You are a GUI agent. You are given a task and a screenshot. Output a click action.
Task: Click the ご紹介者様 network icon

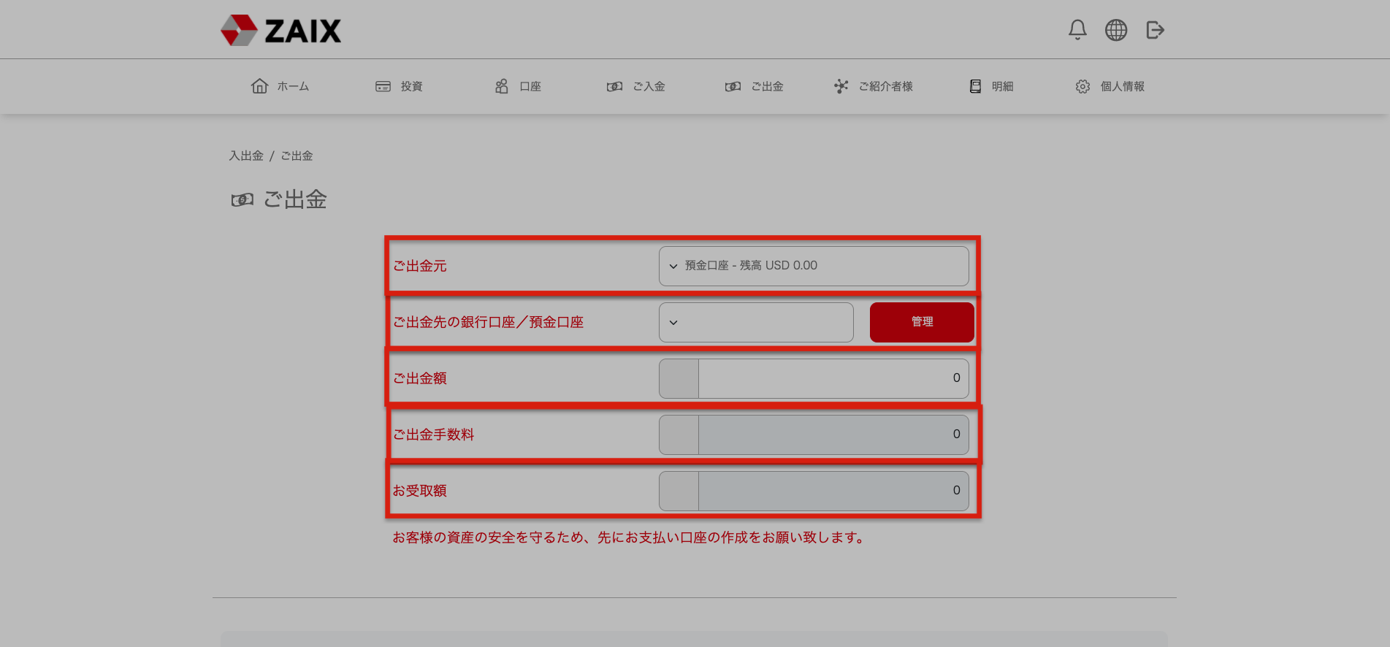(841, 86)
